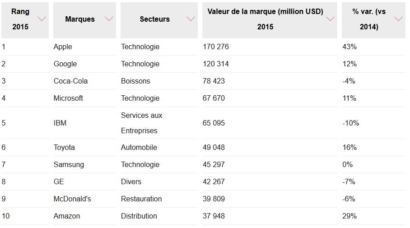410x228 pixels.
Task: Click the Samsung brand cell
Action: [69, 165]
